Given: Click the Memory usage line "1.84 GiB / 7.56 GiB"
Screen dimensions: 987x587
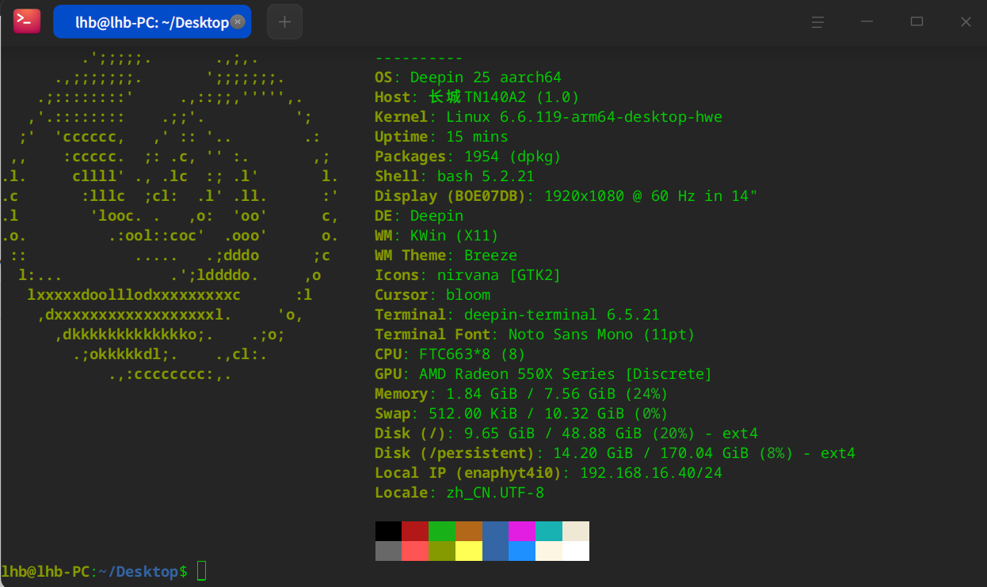Looking at the screenshot, I should [521, 394].
